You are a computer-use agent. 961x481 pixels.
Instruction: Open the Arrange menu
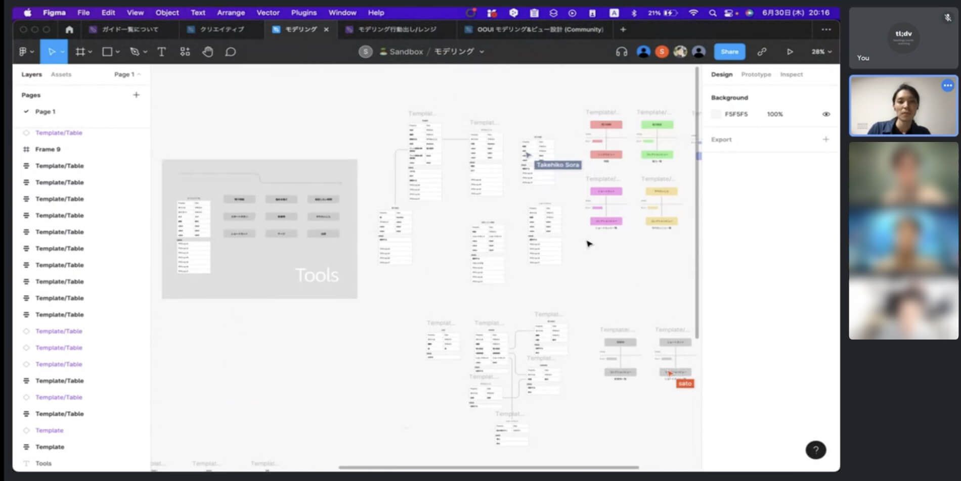(x=231, y=13)
